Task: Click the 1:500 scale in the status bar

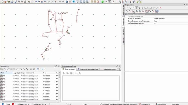Action: tap(85, 104)
